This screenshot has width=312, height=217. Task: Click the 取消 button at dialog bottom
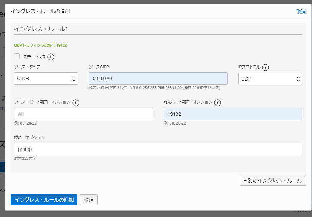tap(89, 200)
